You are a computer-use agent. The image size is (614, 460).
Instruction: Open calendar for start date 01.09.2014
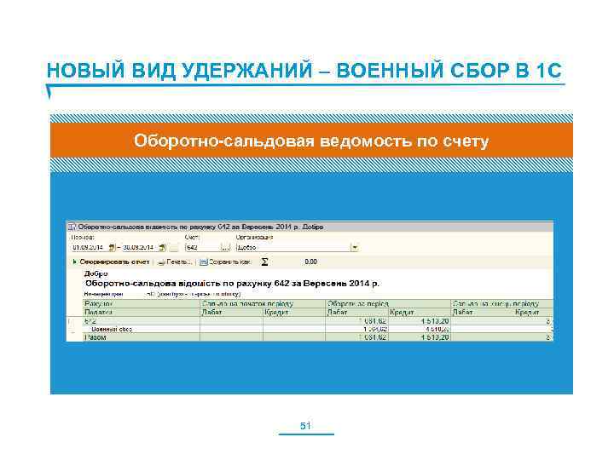click(x=112, y=248)
